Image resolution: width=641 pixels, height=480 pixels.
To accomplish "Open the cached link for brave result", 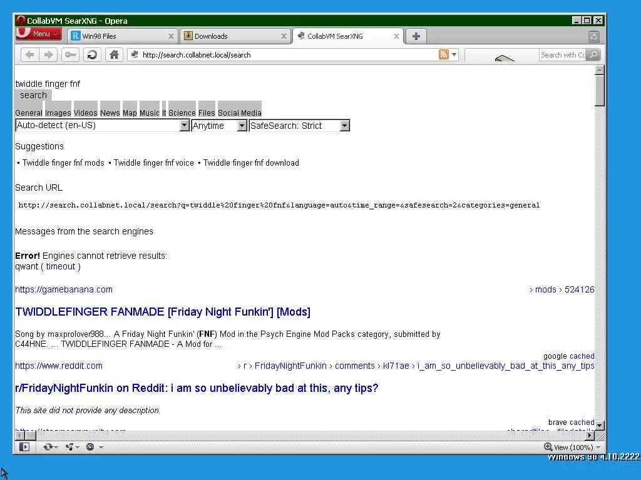I will [583, 422].
